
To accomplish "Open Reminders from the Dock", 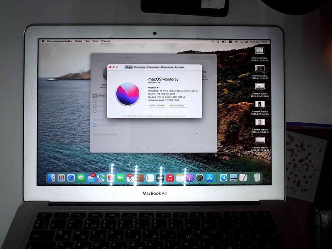I will 150,178.
